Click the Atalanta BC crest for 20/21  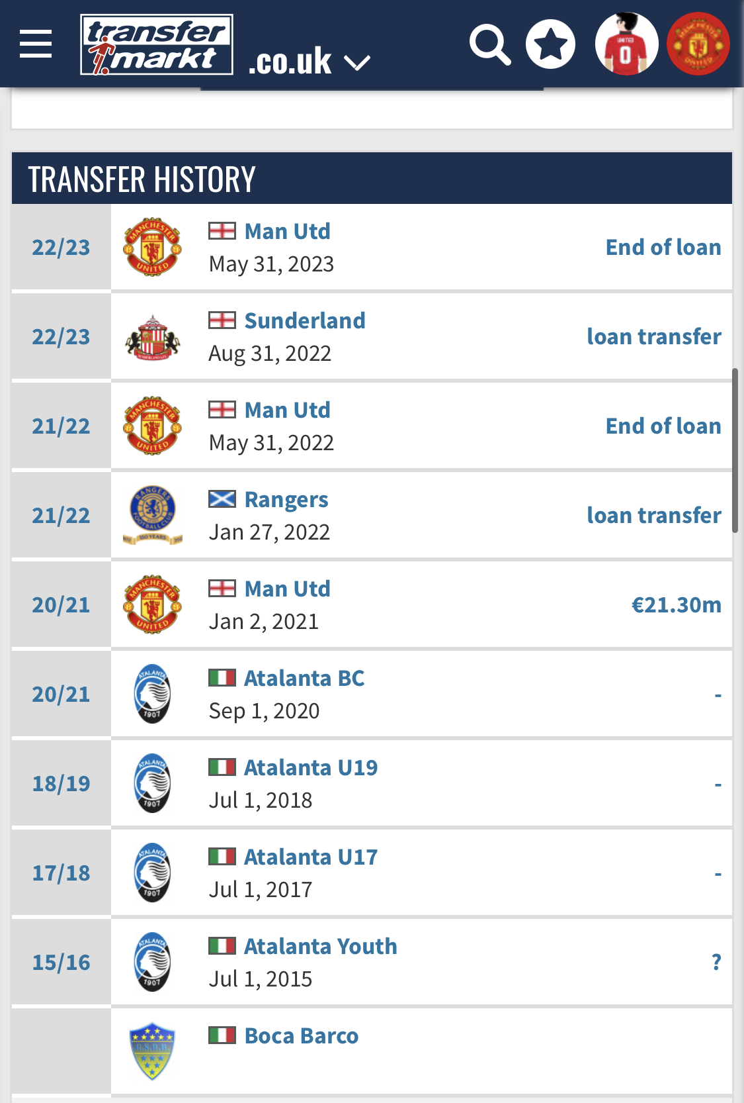click(x=152, y=694)
